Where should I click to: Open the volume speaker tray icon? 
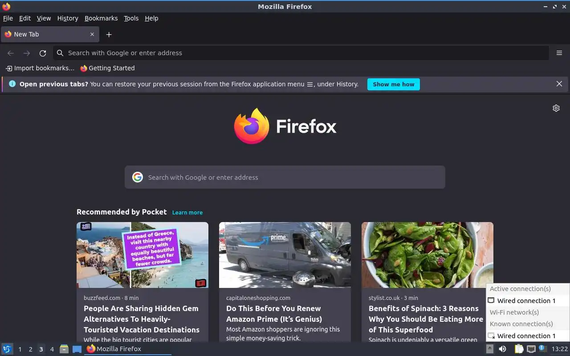pos(502,349)
